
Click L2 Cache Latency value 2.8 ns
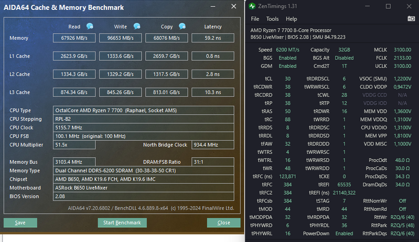click(x=213, y=74)
